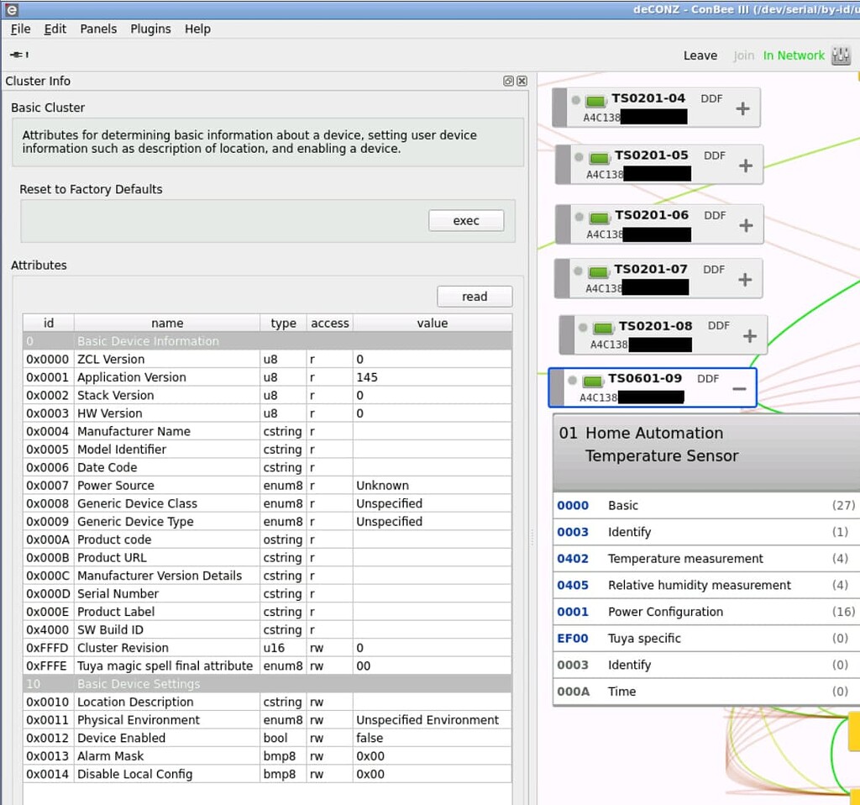Expand the TS0201-04 node with plus
The width and height of the screenshot is (860, 805).
pos(742,108)
